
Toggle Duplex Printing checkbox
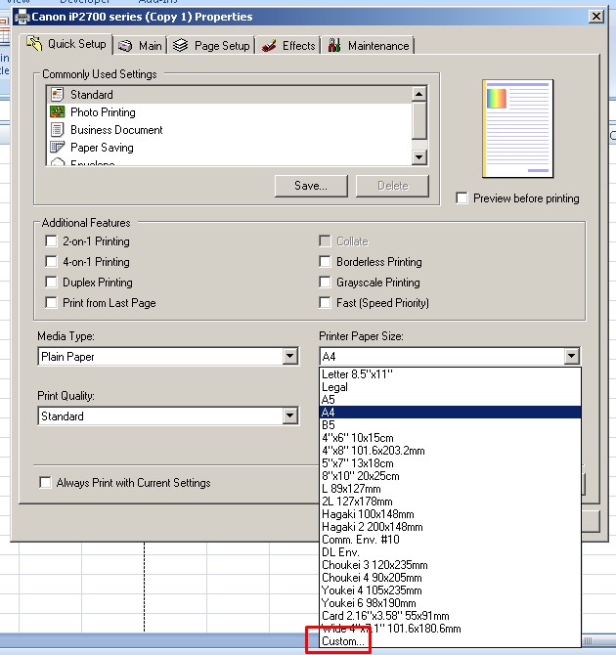pos(51,282)
